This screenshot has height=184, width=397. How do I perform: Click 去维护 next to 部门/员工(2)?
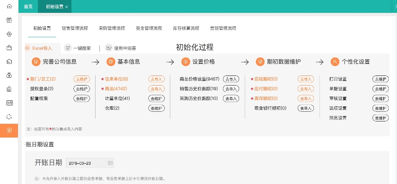click(81, 79)
